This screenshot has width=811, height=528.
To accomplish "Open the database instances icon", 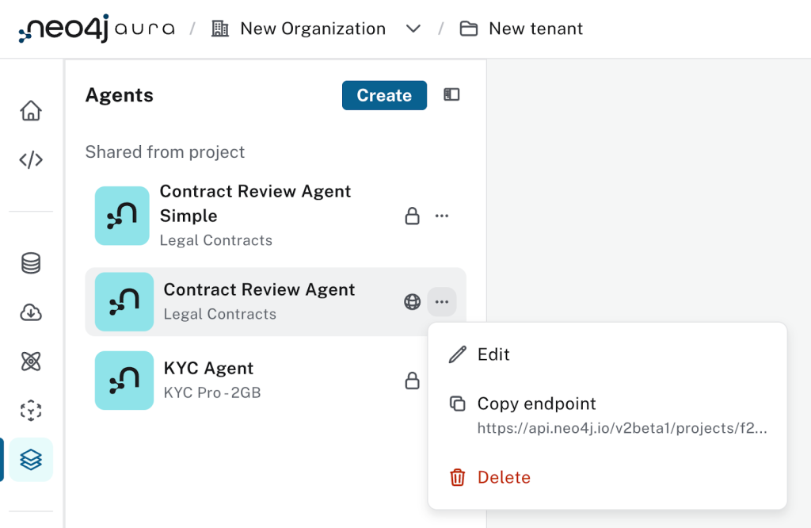I will (31, 263).
